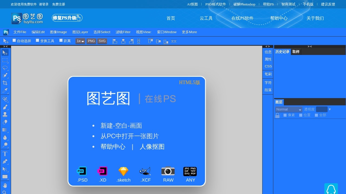Click the align left edges icon
Image resolution: width=346 pixels, height=194 pixels.
[115, 41]
